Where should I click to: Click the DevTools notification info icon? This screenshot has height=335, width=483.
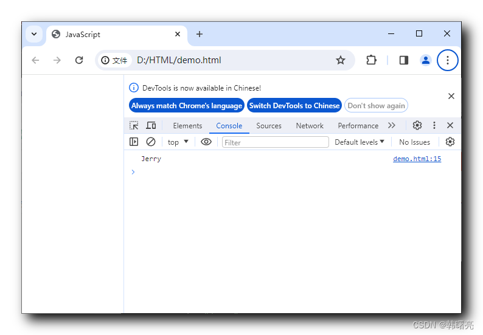coord(134,88)
